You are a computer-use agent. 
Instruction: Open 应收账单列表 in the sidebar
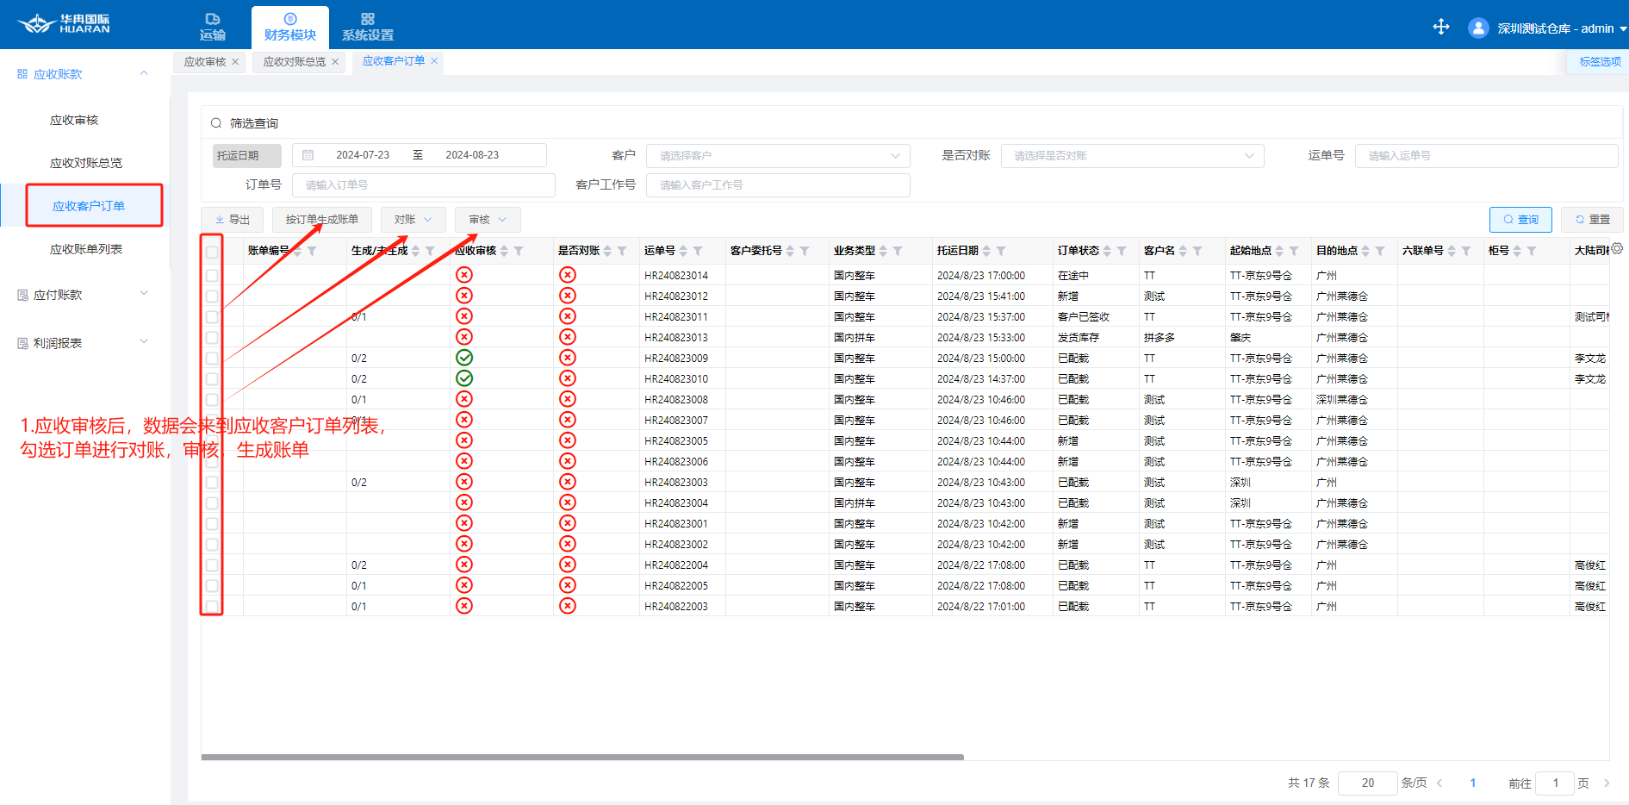(86, 249)
